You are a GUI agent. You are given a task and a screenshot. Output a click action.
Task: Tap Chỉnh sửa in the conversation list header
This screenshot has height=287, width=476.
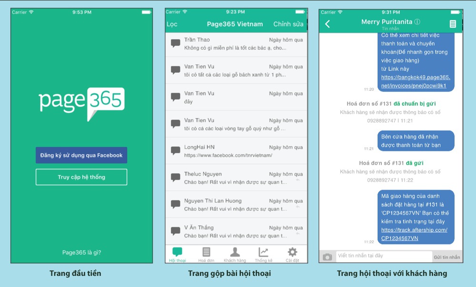point(288,24)
